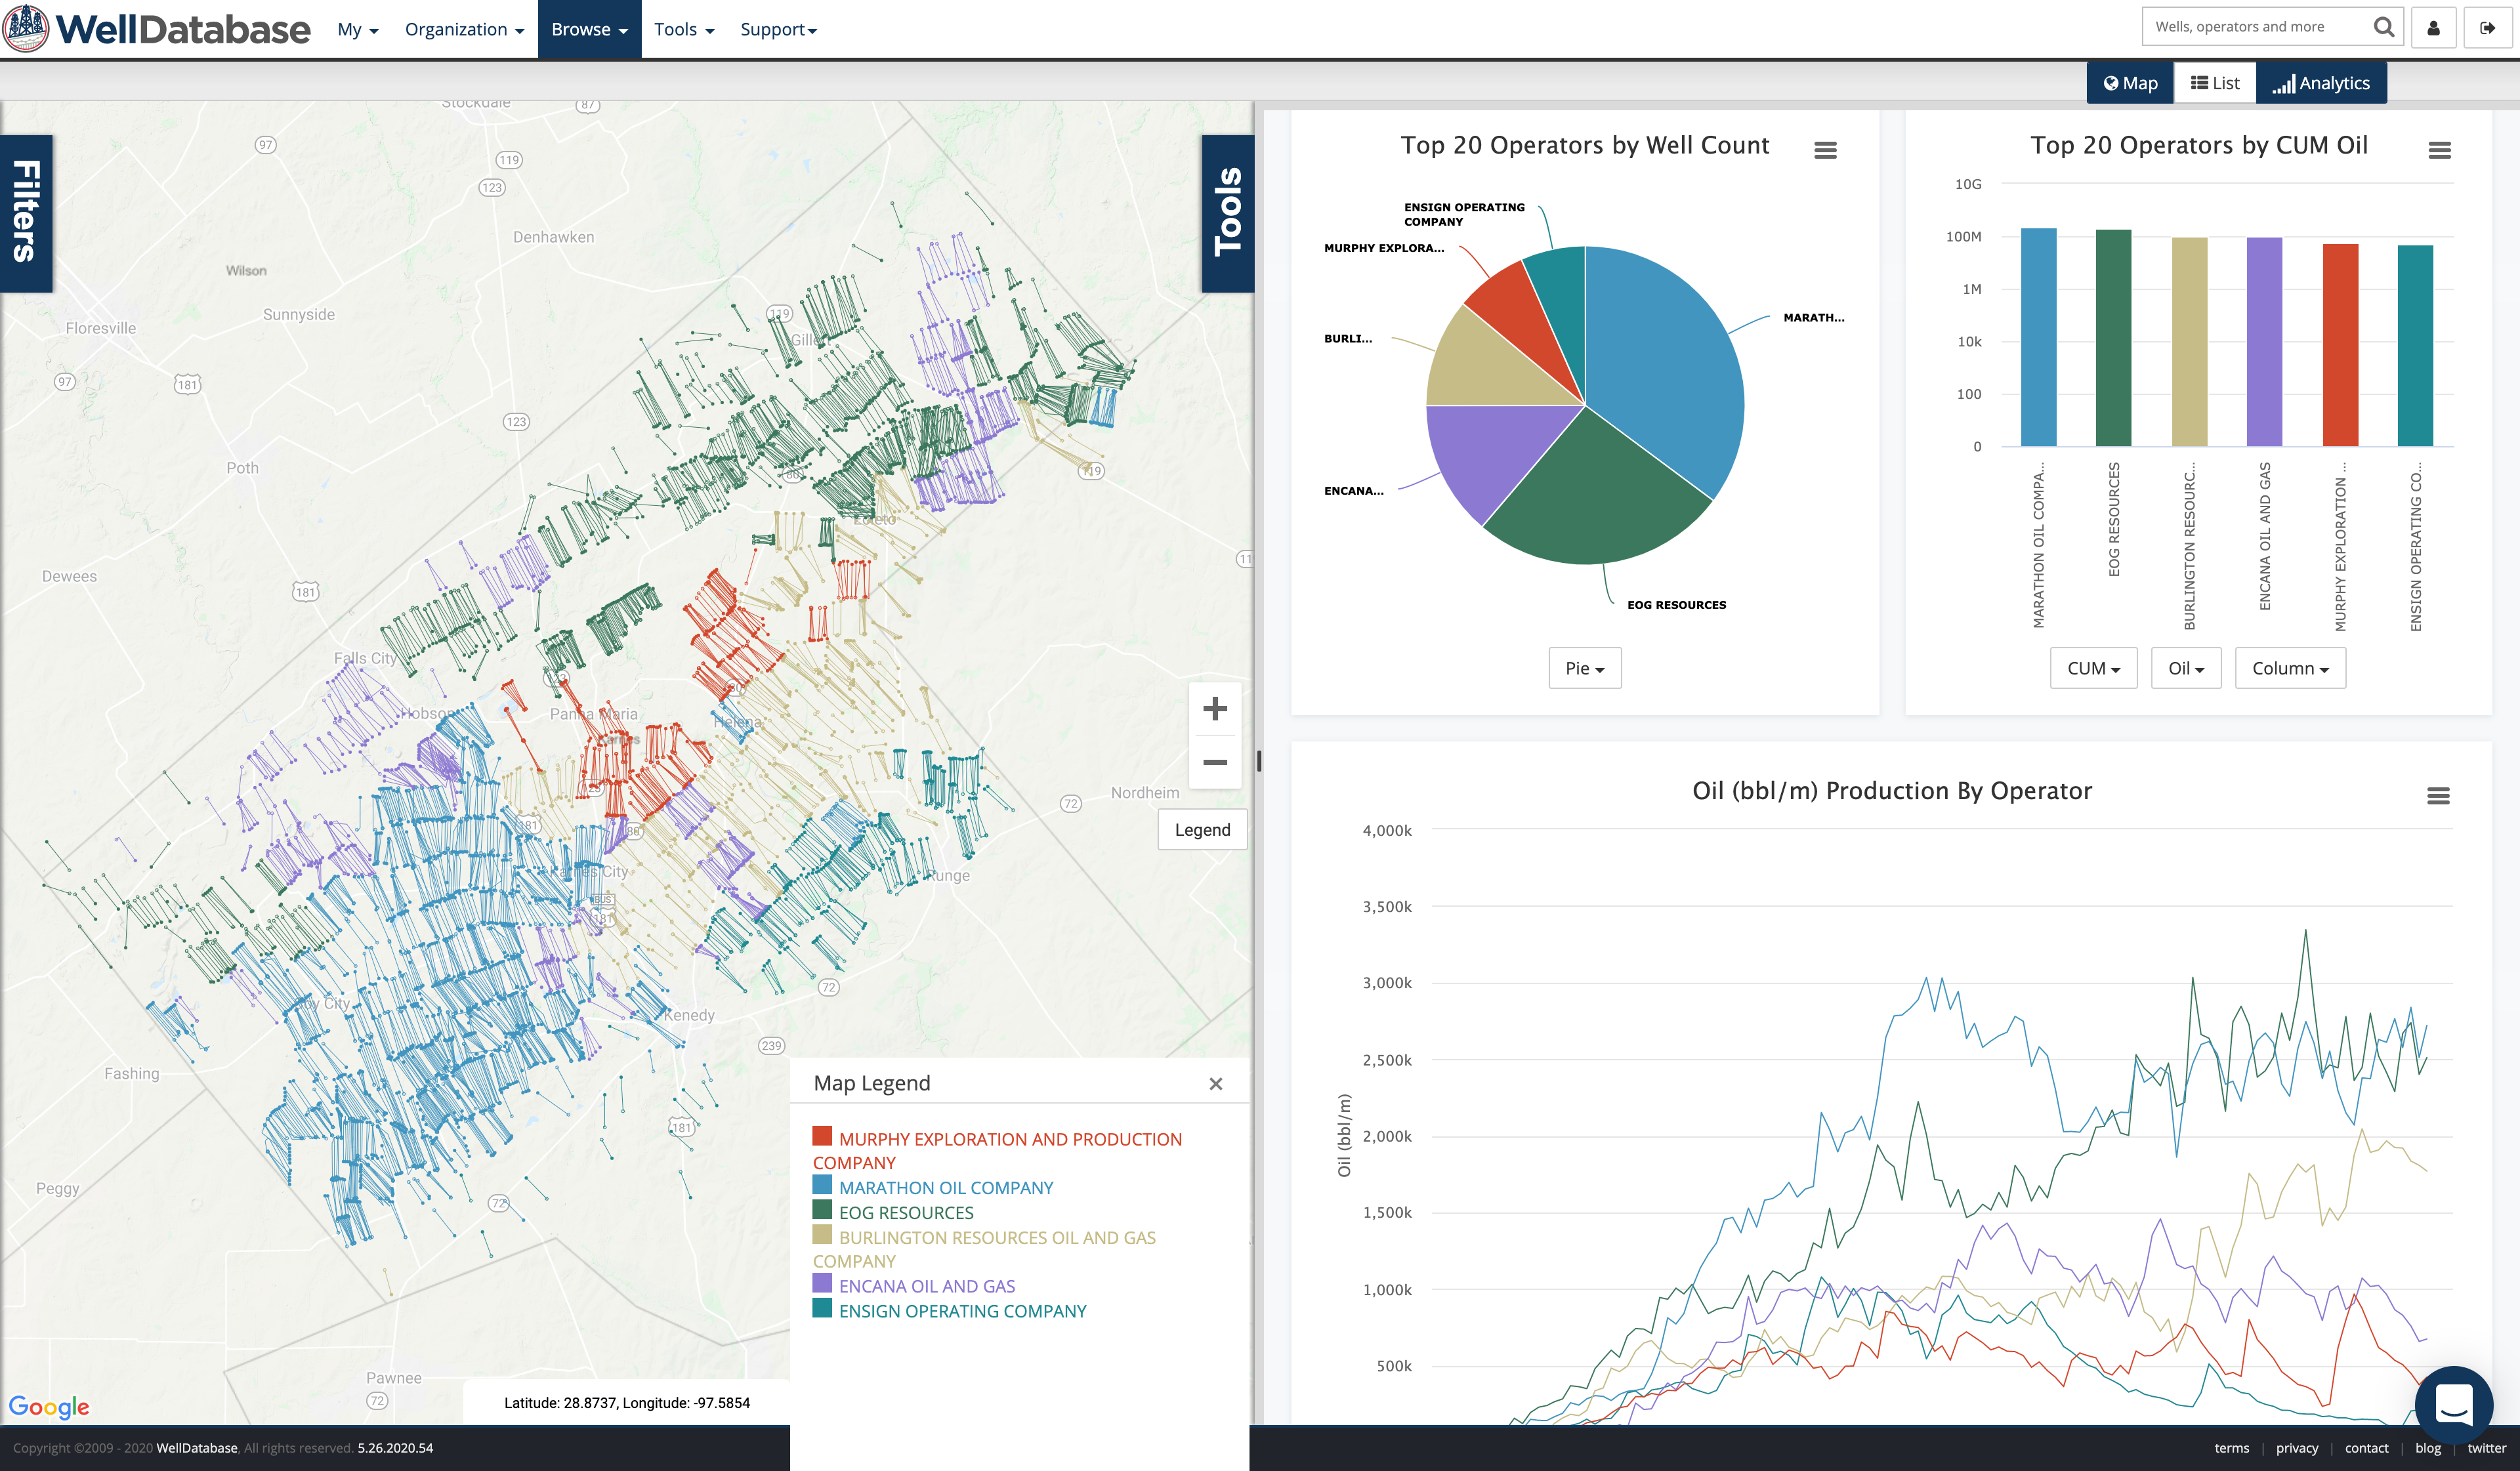The width and height of the screenshot is (2520, 1471).
Task: Zoom out on the map
Action: pyautogui.click(x=1214, y=762)
